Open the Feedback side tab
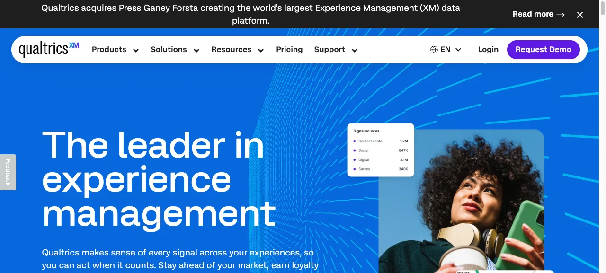This screenshot has height=273, width=606. (8, 172)
